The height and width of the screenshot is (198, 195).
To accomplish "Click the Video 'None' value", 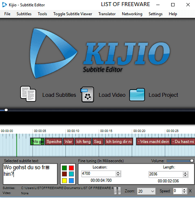I will (25, 193).
